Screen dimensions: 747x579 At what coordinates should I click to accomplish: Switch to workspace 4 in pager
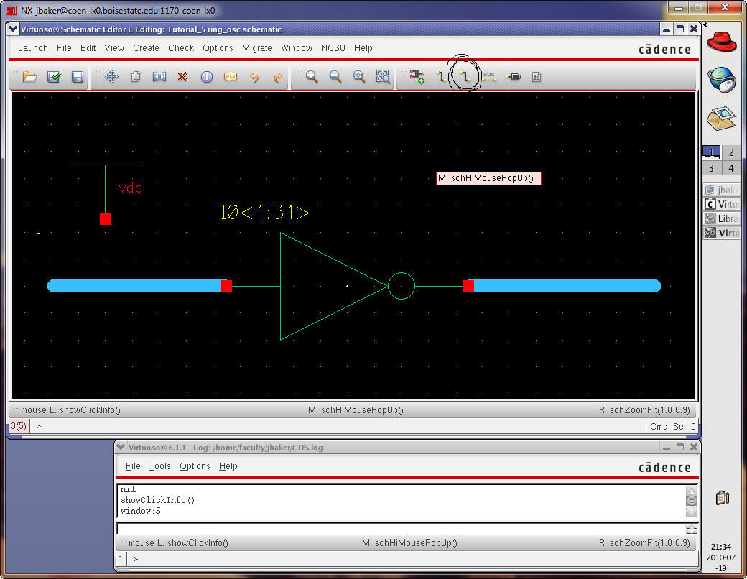coord(731,168)
